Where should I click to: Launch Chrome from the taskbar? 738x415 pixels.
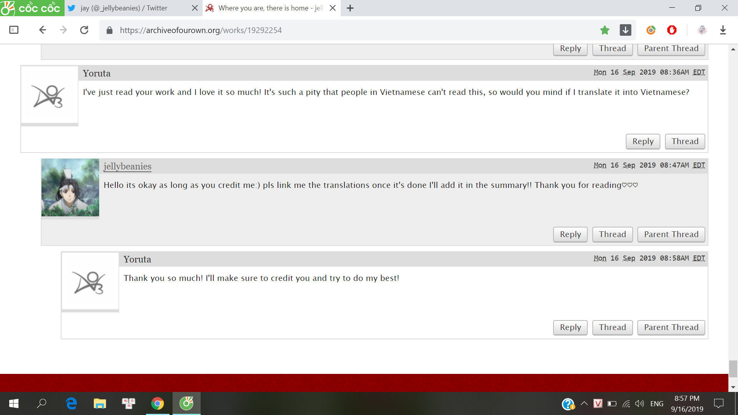[x=158, y=403]
